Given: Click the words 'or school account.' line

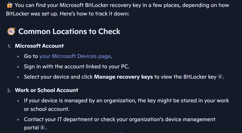Looking at the screenshot, I should tap(47, 109).
